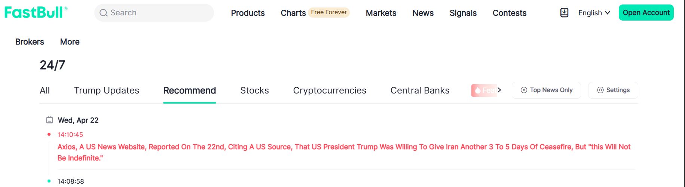This screenshot has width=685, height=187.
Task: Click the search magnifier icon
Action: pos(104,13)
